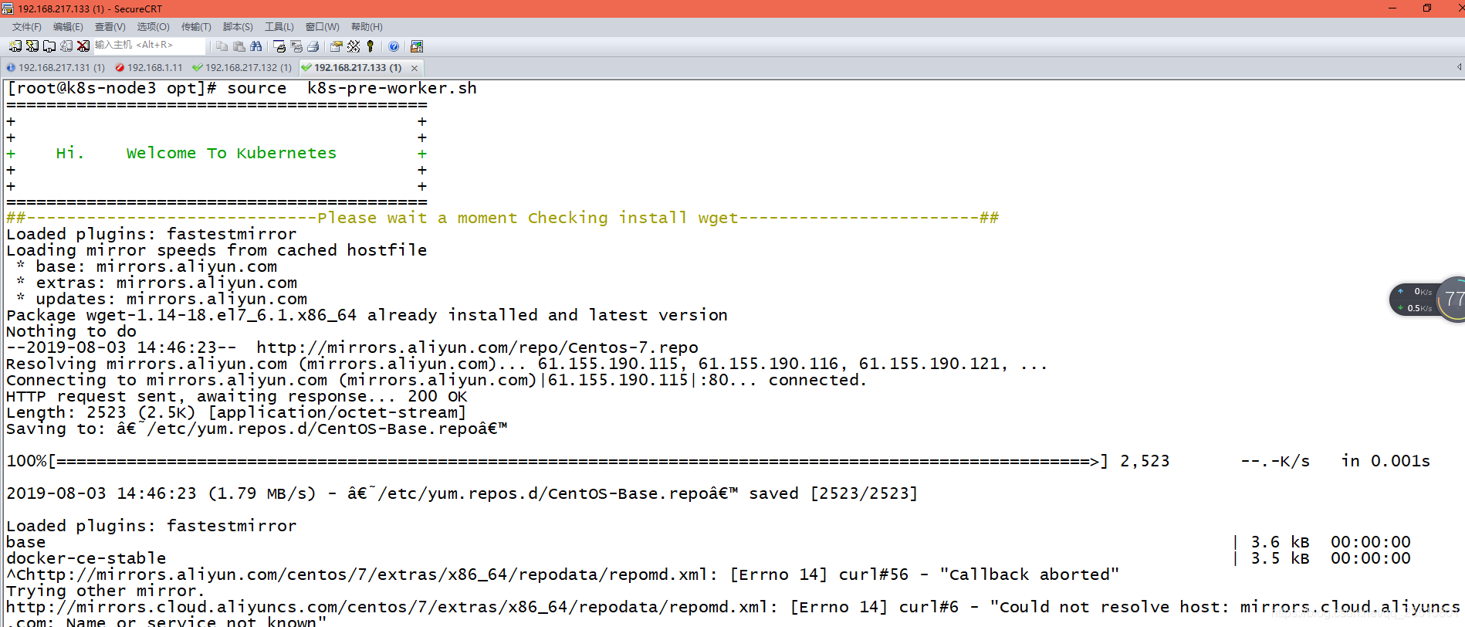Click the Connect toolbar icon

pyautogui.click(x=15, y=46)
